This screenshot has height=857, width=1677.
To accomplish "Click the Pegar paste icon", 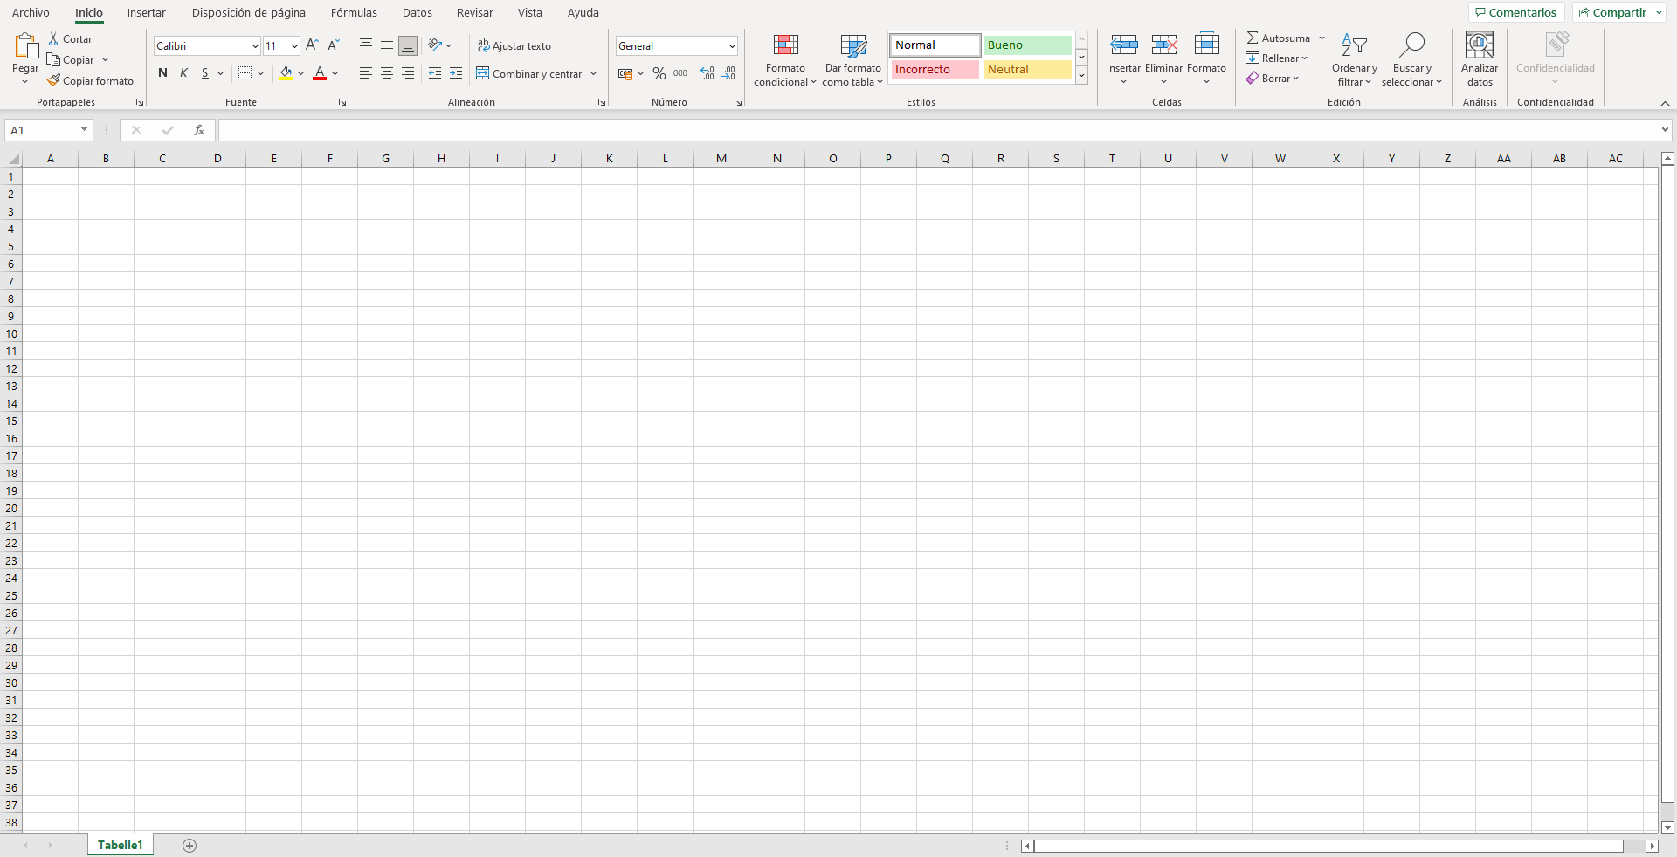I will coord(25,45).
